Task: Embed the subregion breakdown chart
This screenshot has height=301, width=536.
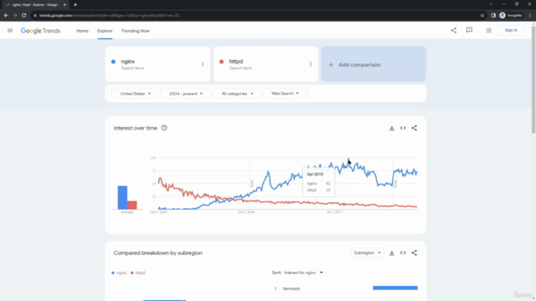Action: coord(403,253)
